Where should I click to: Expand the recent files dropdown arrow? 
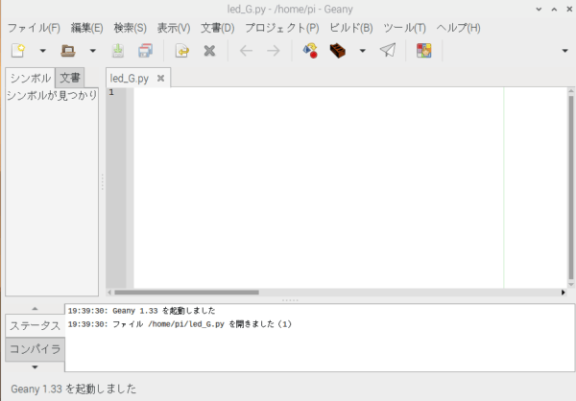[93, 51]
